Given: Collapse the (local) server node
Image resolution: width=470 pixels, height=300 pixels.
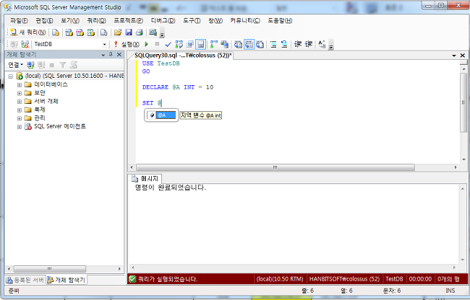Looking at the screenshot, I should coord(11,76).
